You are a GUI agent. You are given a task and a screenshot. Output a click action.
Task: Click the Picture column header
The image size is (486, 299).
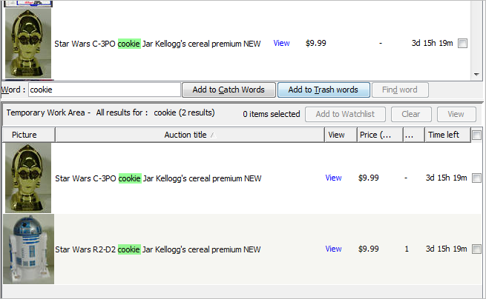(28, 135)
